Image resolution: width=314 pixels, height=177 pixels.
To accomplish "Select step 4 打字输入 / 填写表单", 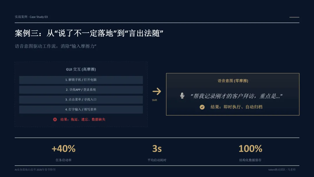I will [81, 109].
